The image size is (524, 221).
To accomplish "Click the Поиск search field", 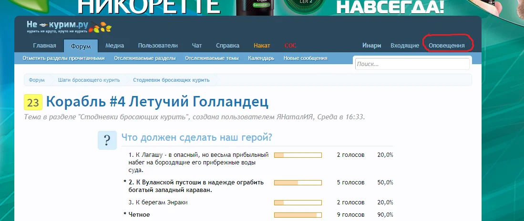I will (x=412, y=64).
